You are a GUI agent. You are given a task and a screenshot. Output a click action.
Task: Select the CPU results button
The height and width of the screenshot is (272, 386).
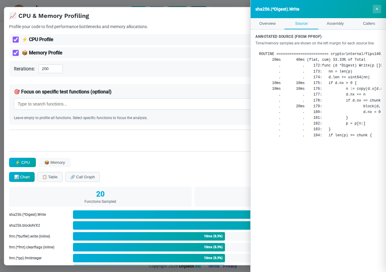click(22, 163)
